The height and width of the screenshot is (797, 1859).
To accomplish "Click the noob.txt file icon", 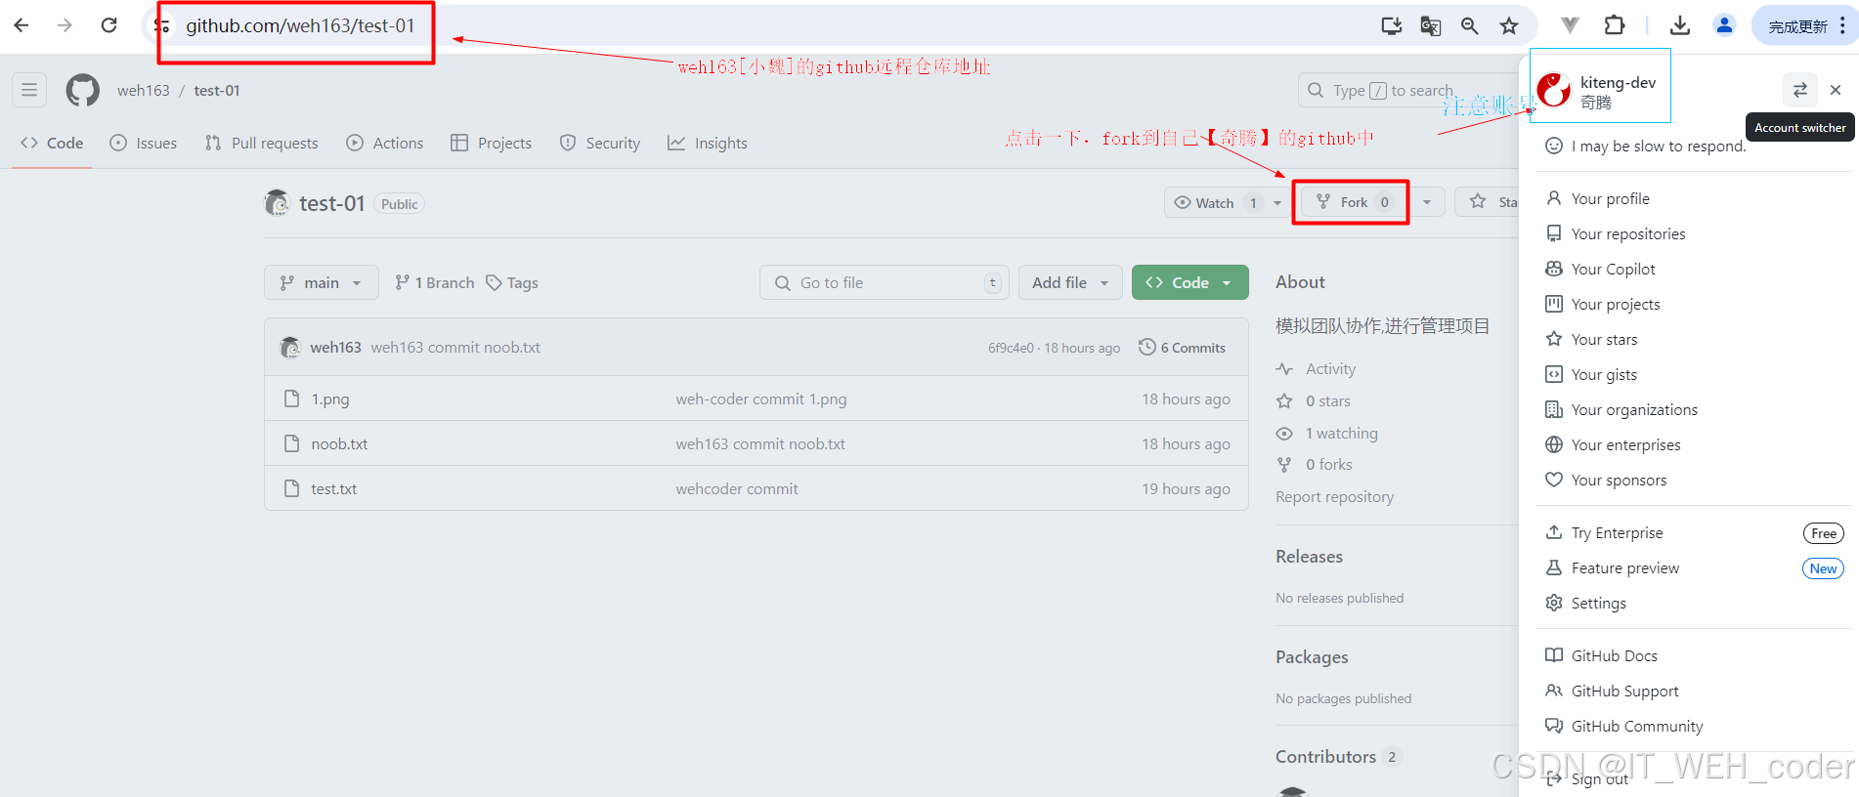I will [x=291, y=443].
